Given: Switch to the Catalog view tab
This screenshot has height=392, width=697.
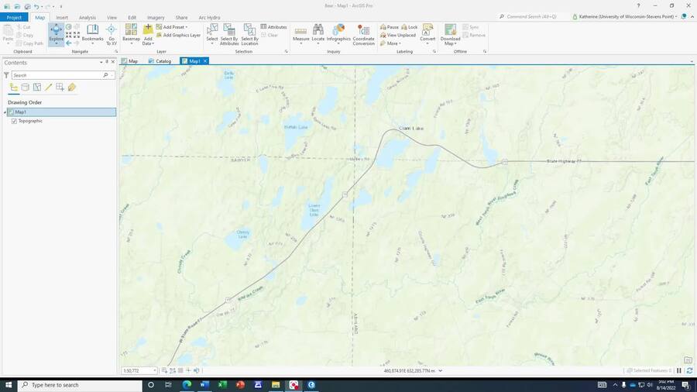Looking at the screenshot, I should 160,61.
